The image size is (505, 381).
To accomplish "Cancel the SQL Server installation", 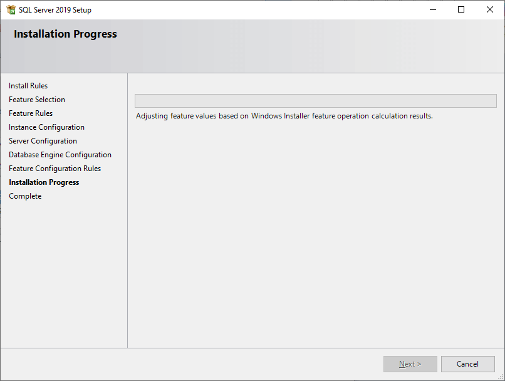I will (468, 363).
